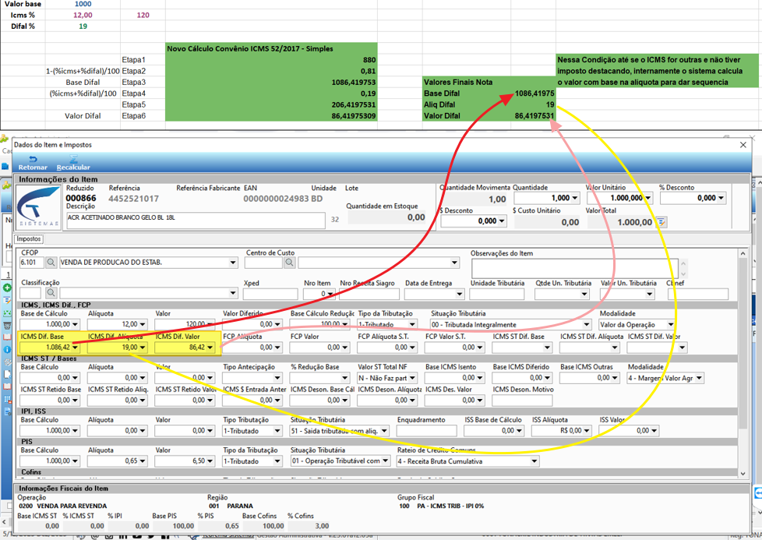Viewport: 762px width, 540px height.
Task: Click Quantidade field 1,000
Action: (x=547, y=198)
